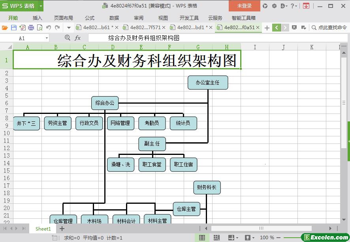350x242 pixels.
Task: Open the help question mark dropdown
Action: [x=294, y=6]
